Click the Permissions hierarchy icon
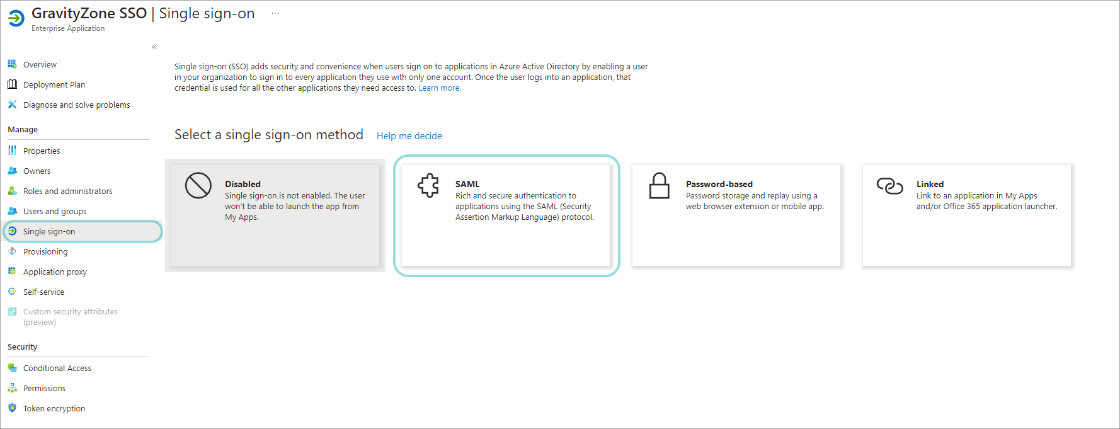This screenshot has width=1120, height=429. point(12,388)
